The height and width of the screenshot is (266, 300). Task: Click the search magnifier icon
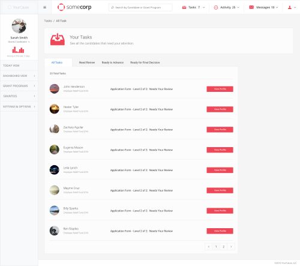pyautogui.click(x=113, y=7)
